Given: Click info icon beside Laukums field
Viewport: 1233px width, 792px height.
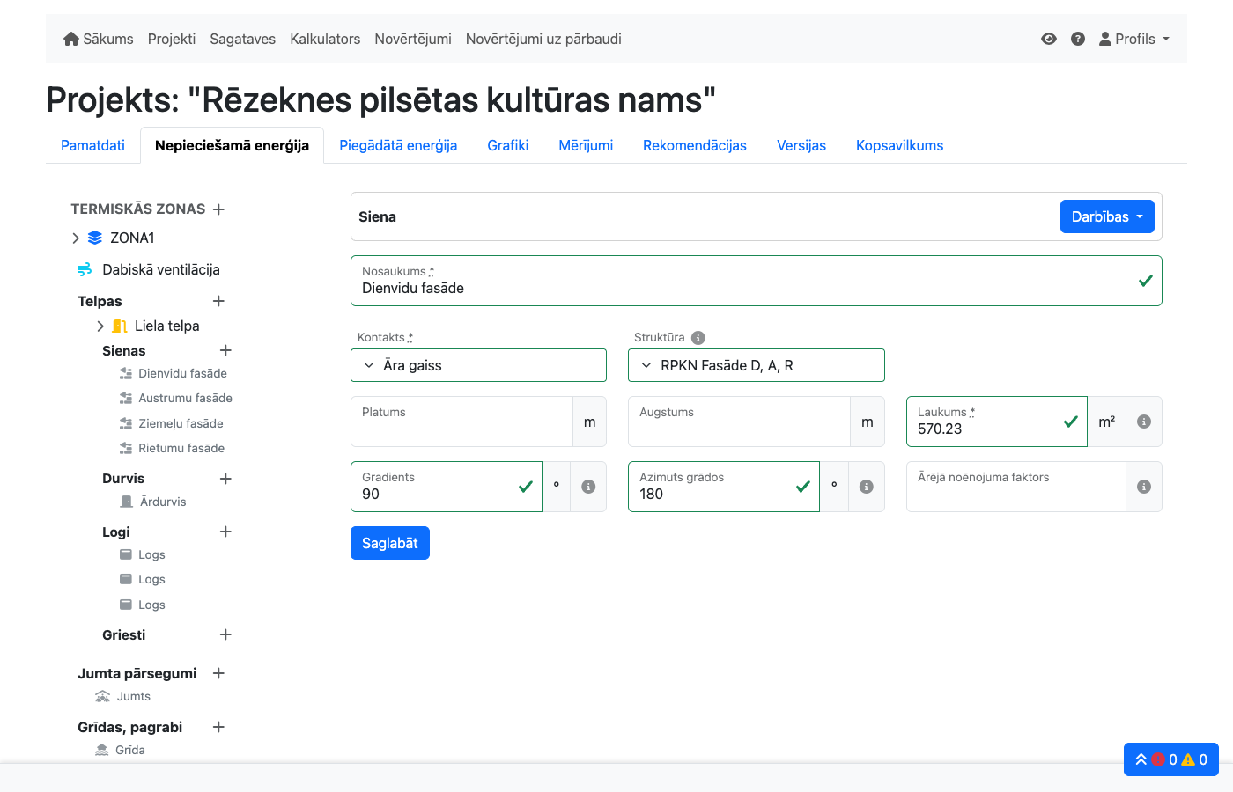Looking at the screenshot, I should tap(1144, 422).
